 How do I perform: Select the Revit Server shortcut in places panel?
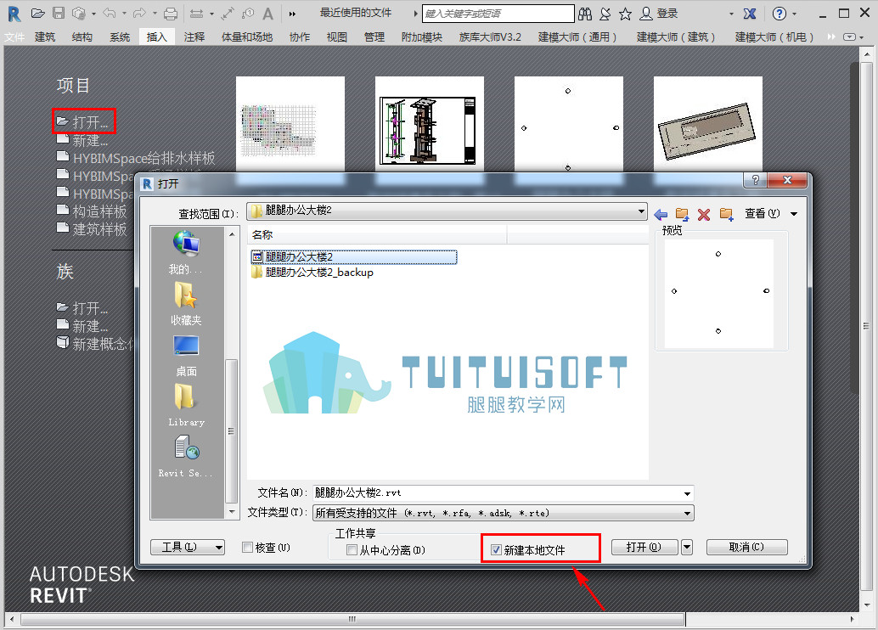pyautogui.click(x=186, y=458)
